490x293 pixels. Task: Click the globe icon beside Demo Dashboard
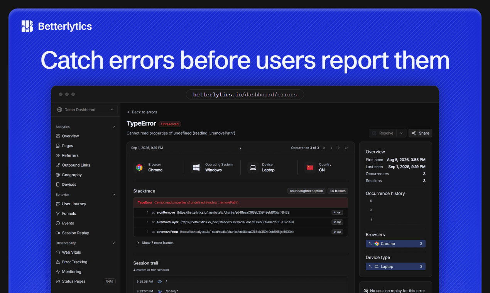[x=59, y=109]
